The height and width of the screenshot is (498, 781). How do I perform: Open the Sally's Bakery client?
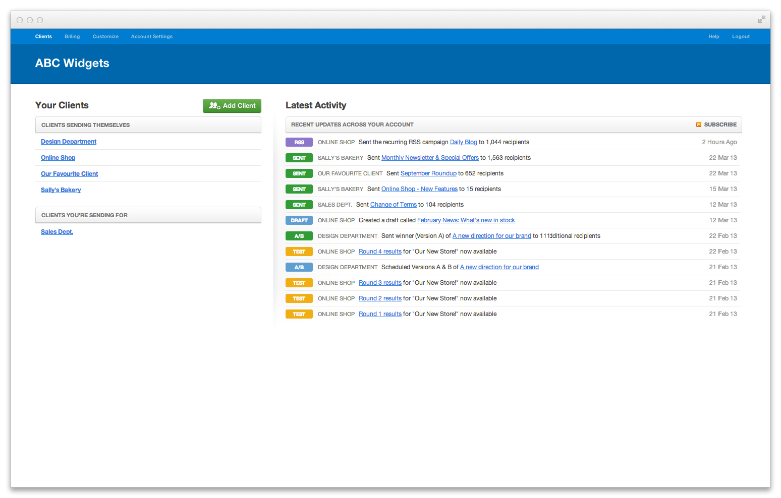[61, 190]
